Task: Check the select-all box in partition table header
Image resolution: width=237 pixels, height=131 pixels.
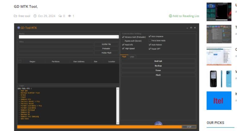Action: [20, 61]
